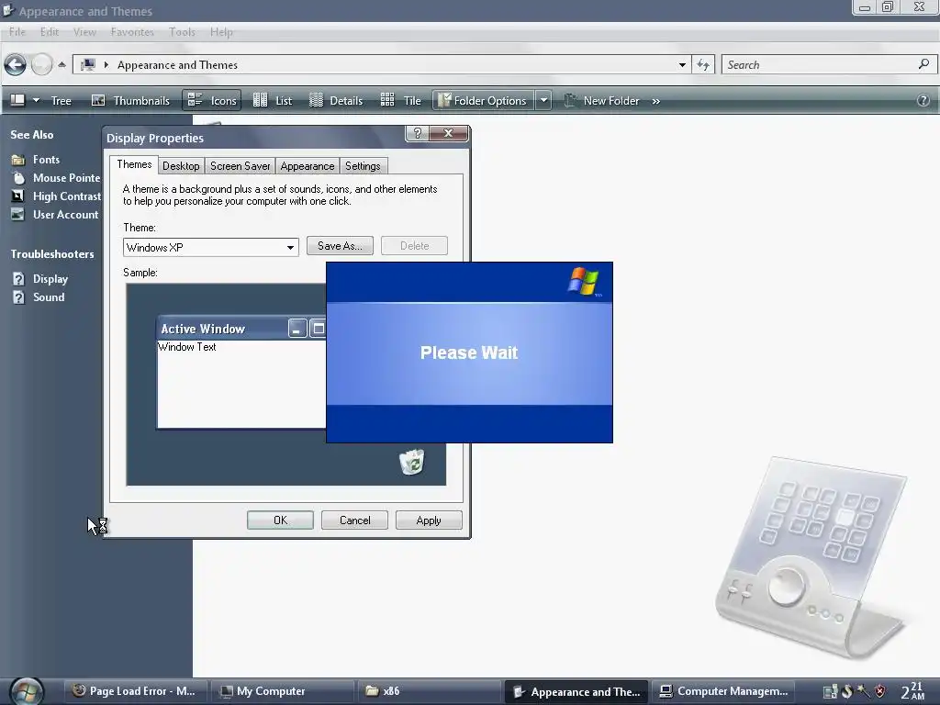Open the Sound troubleshooter
940x705 pixels.
click(x=49, y=297)
